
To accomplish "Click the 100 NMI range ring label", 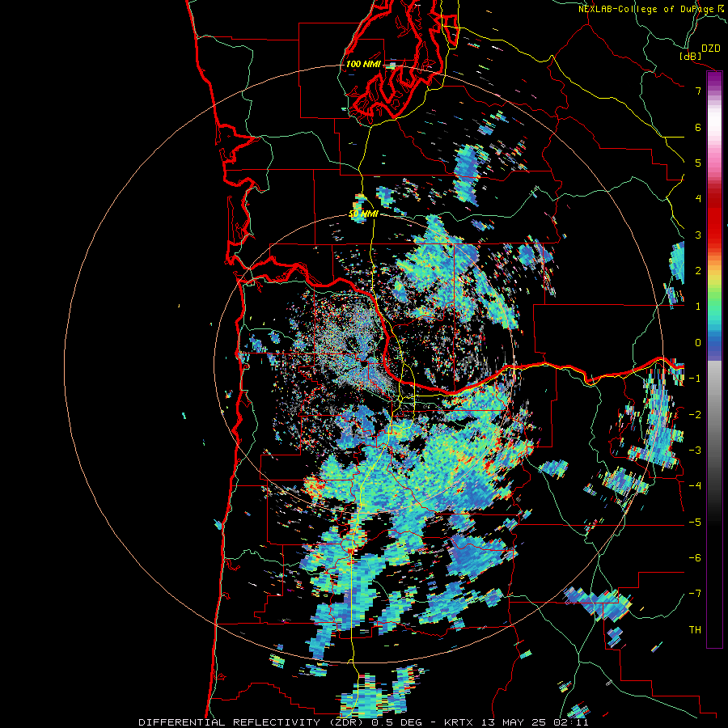I will (363, 64).
